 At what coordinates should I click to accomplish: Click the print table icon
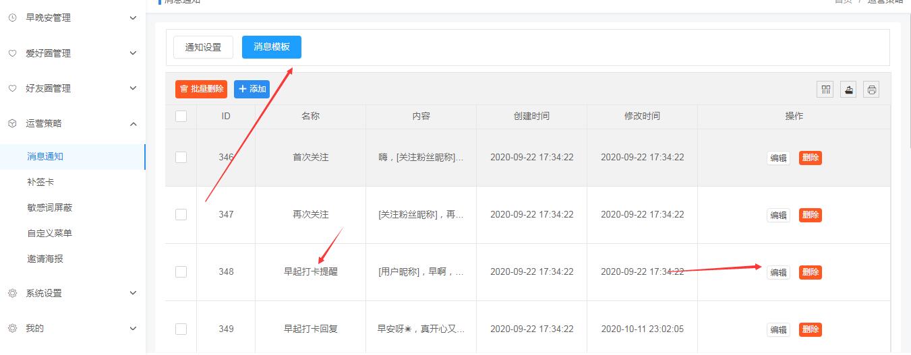872,90
